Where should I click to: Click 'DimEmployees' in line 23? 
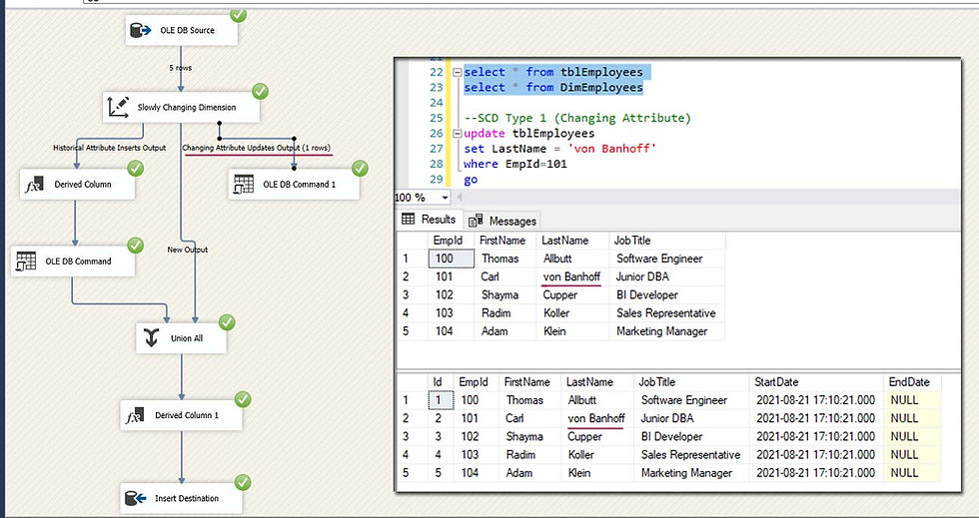[601, 88]
